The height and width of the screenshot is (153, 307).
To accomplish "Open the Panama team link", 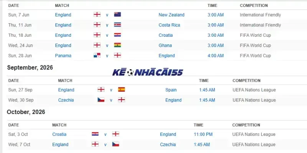I will tap(63, 55).
